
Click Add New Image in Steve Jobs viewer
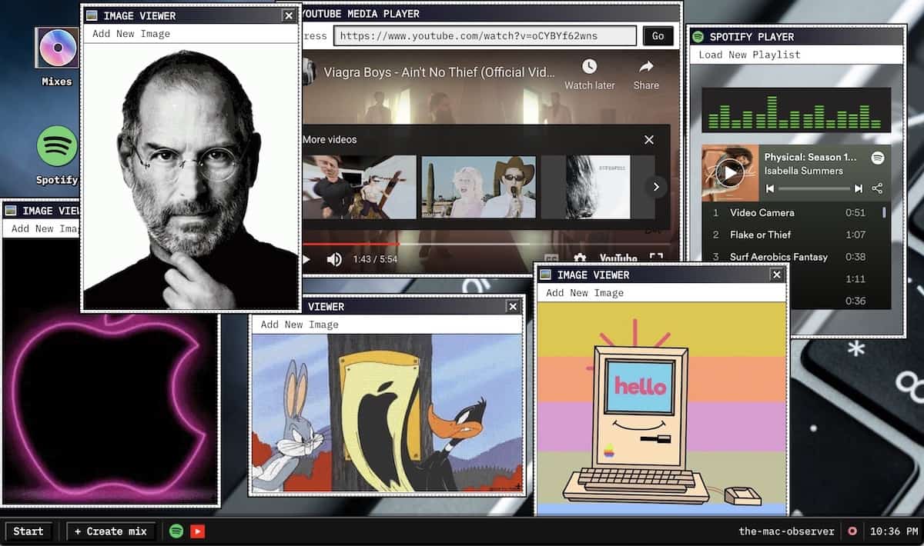coord(131,34)
